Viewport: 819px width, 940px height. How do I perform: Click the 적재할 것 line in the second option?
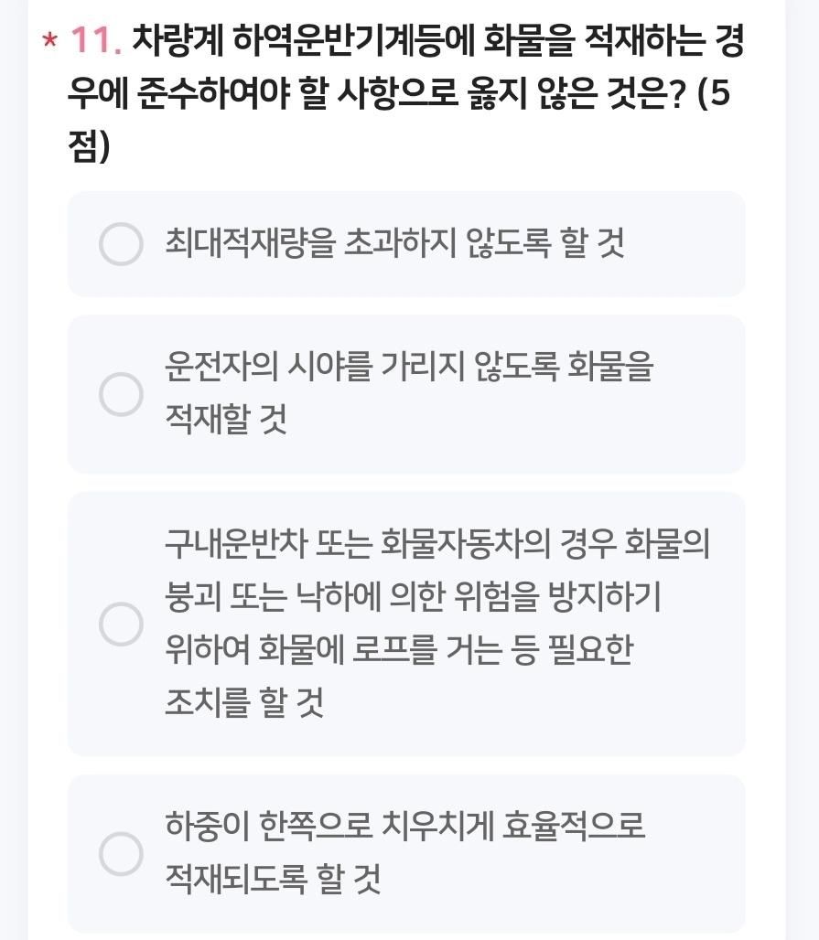[225, 421]
